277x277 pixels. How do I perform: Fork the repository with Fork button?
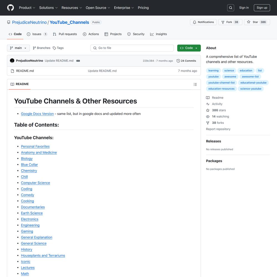tap(230, 22)
